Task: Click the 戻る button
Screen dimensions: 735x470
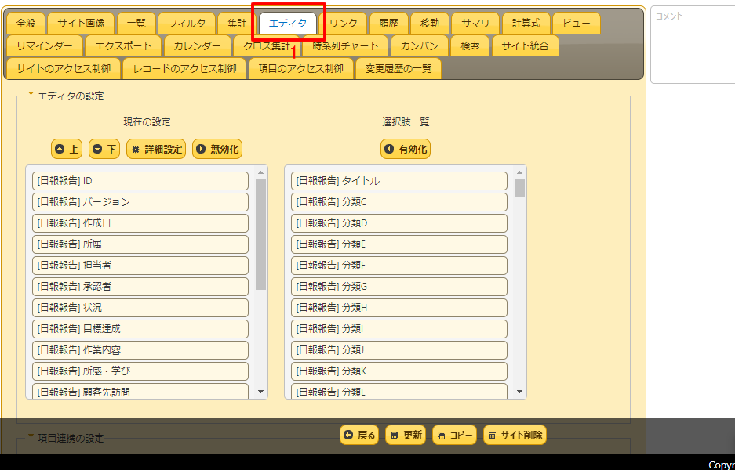Action: click(358, 434)
